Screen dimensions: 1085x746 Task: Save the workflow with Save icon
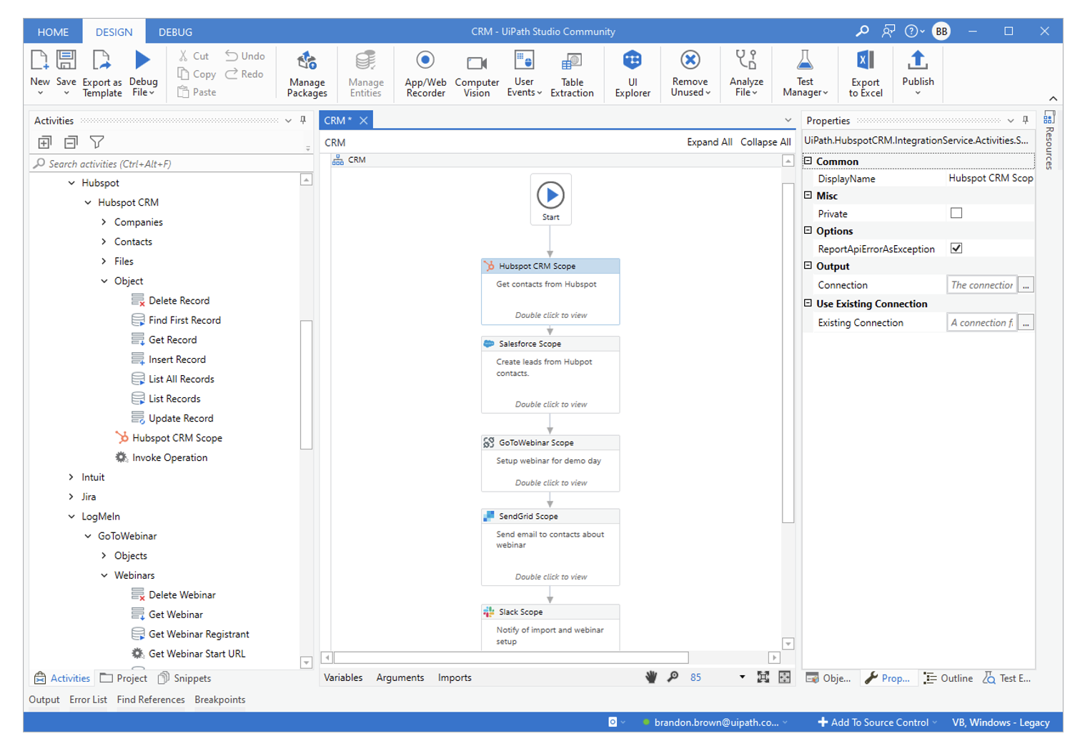click(x=66, y=61)
